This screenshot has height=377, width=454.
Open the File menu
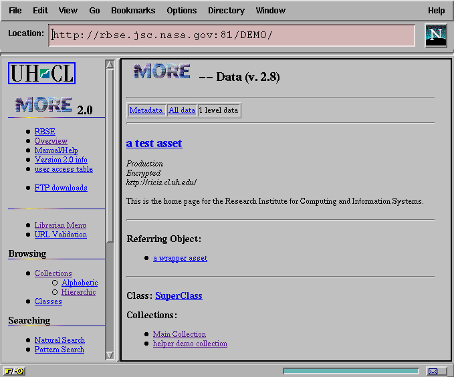tap(15, 11)
